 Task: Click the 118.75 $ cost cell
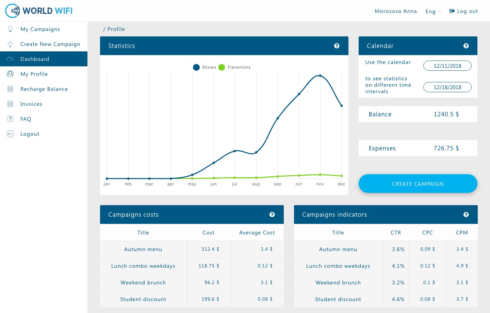(209, 266)
